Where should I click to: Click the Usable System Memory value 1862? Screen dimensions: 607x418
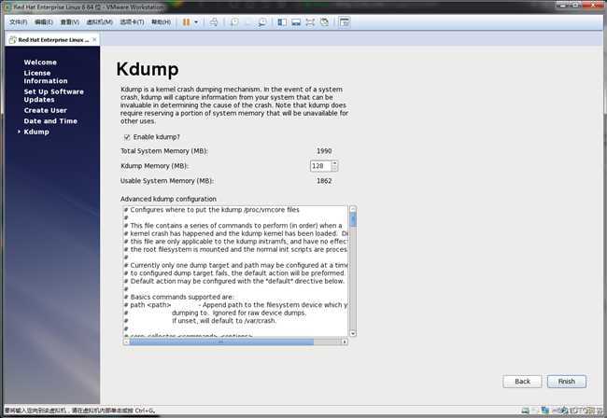click(x=324, y=181)
